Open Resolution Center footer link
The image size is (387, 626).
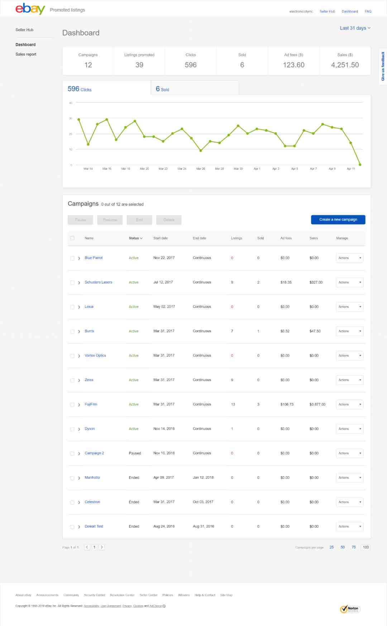[122, 595]
